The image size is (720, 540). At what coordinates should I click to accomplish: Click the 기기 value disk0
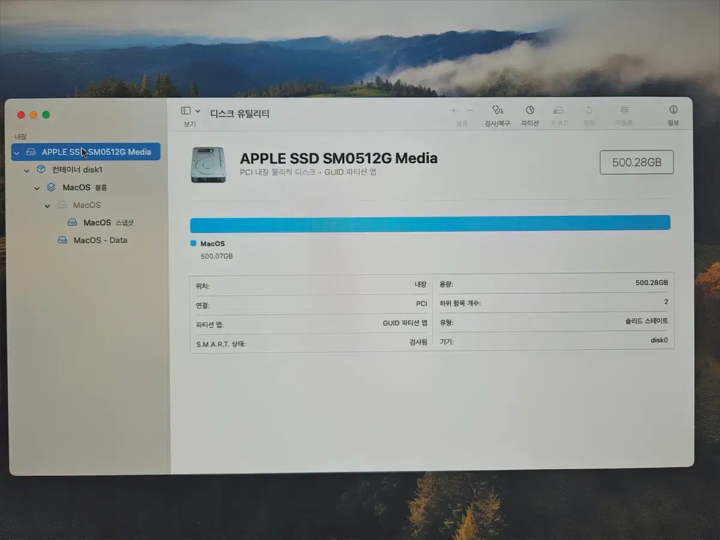659,341
